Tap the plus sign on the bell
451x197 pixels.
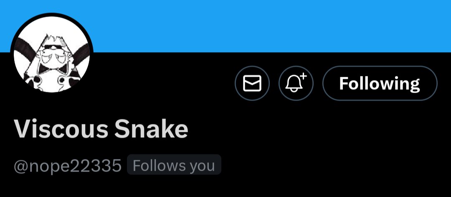pos(304,76)
